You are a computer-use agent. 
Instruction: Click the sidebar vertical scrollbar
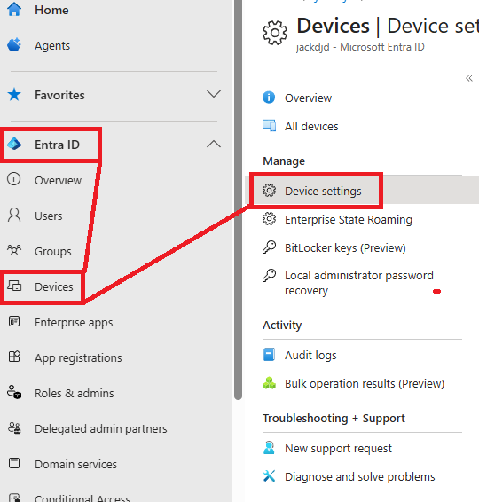(x=238, y=199)
